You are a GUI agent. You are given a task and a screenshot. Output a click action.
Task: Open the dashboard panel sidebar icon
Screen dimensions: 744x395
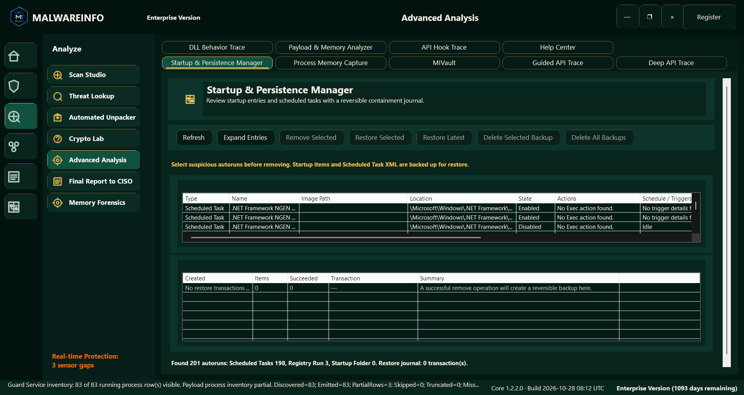point(21,207)
